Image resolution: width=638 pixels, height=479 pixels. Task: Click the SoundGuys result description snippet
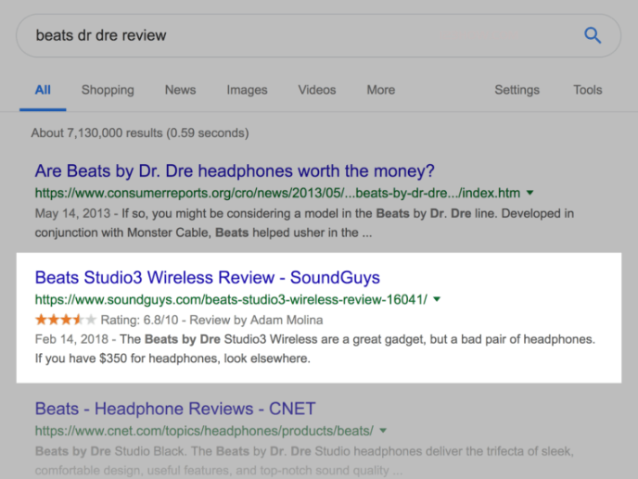[315, 348]
